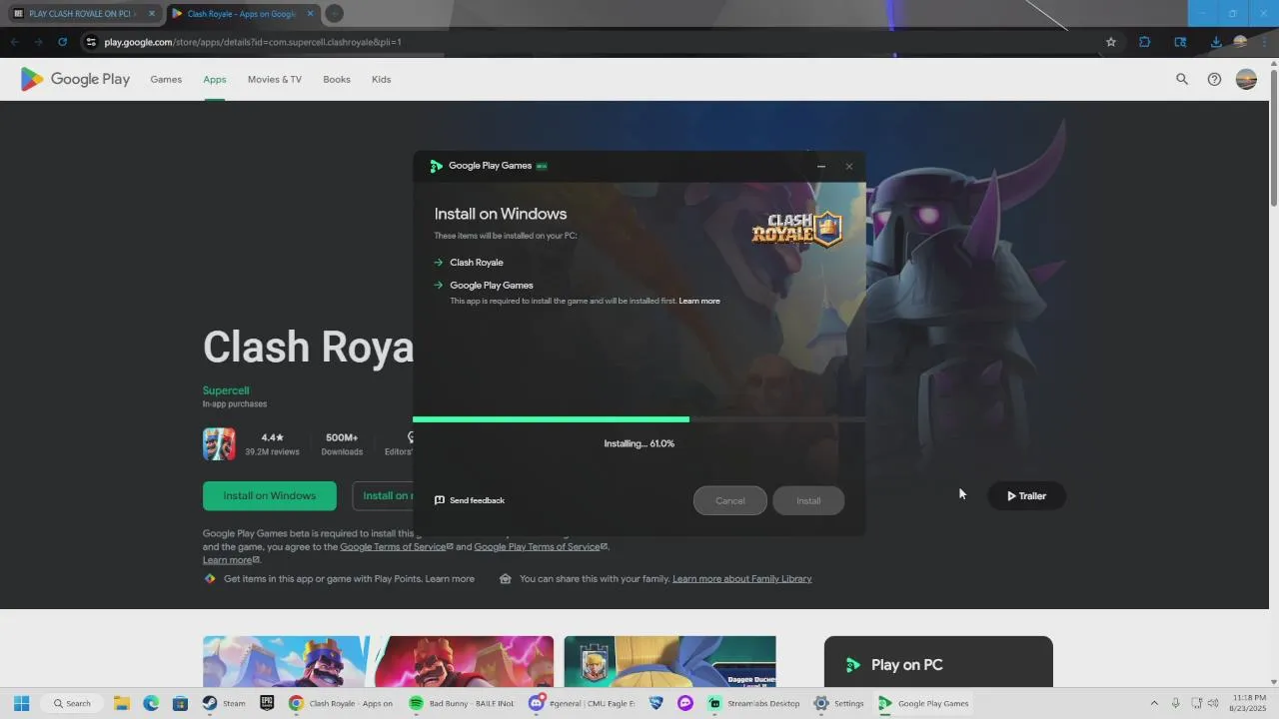The height and width of the screenshot is (719, 1279).
Task: Click the Clash Royale app icon thumbnail
Action: 219,443
